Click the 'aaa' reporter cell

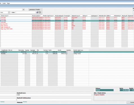click(x=77, y=27)
